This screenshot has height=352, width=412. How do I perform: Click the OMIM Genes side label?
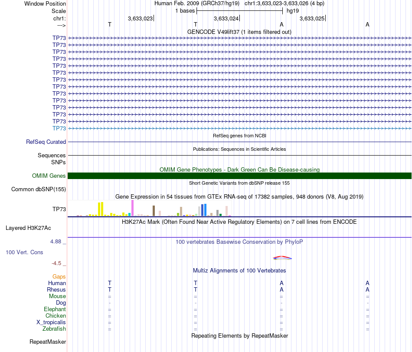tap(49, 176)
